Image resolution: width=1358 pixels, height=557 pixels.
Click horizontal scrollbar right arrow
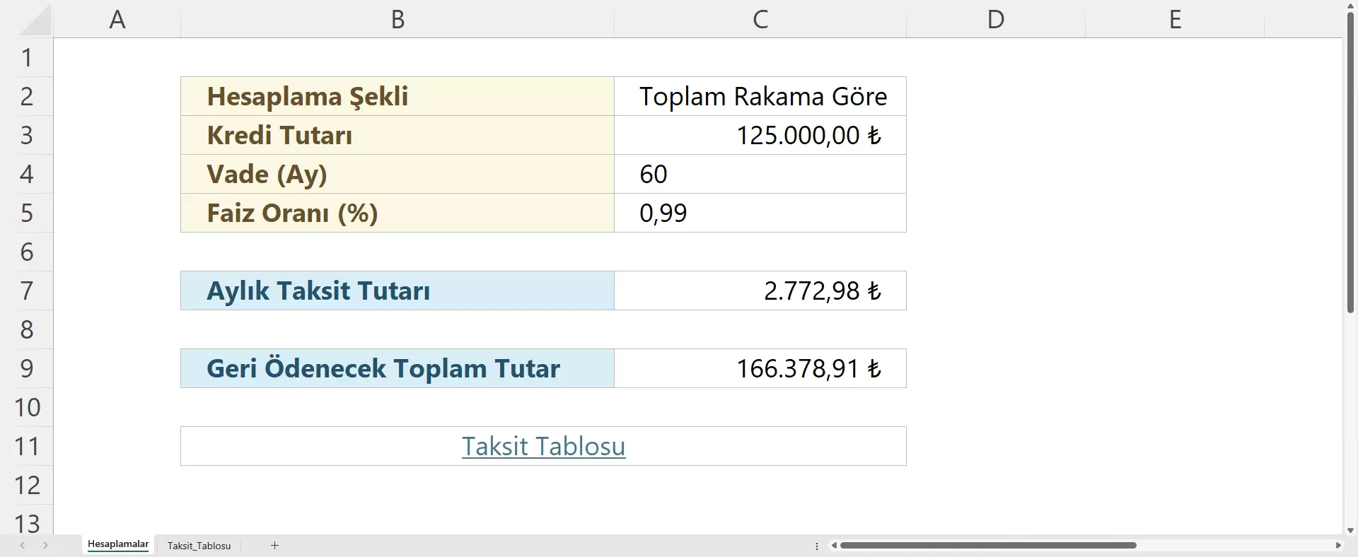1337,545
